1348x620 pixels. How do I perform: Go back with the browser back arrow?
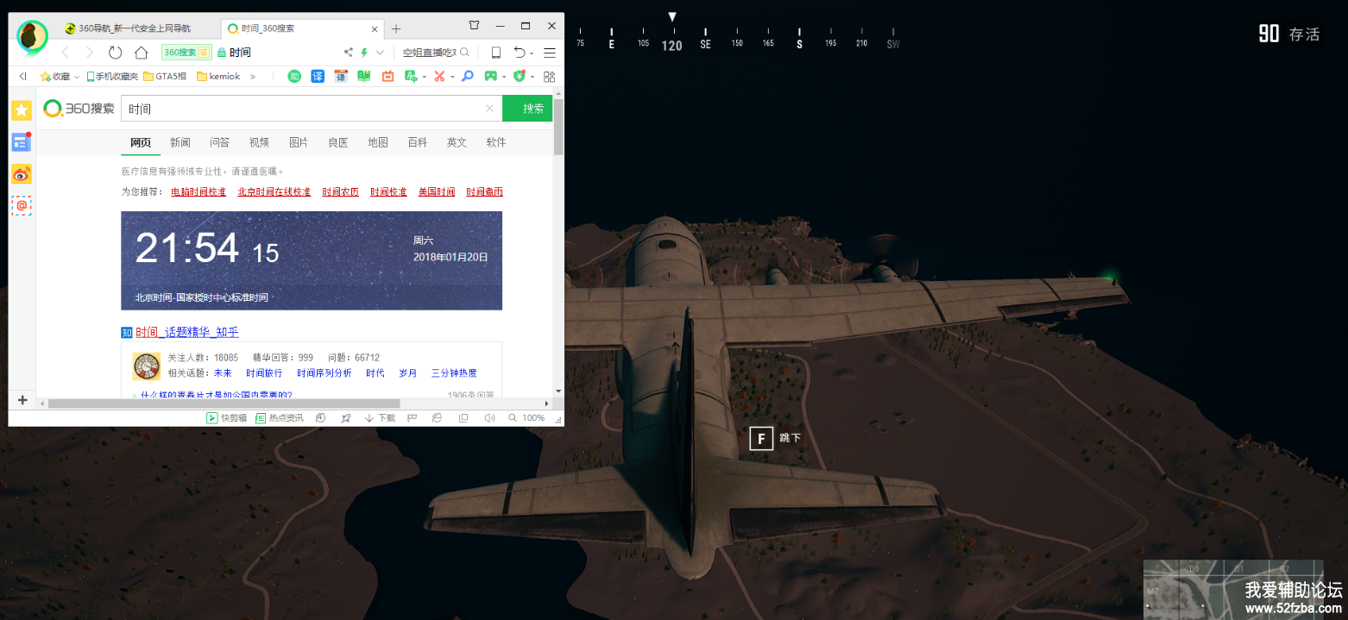click(65, 53)
